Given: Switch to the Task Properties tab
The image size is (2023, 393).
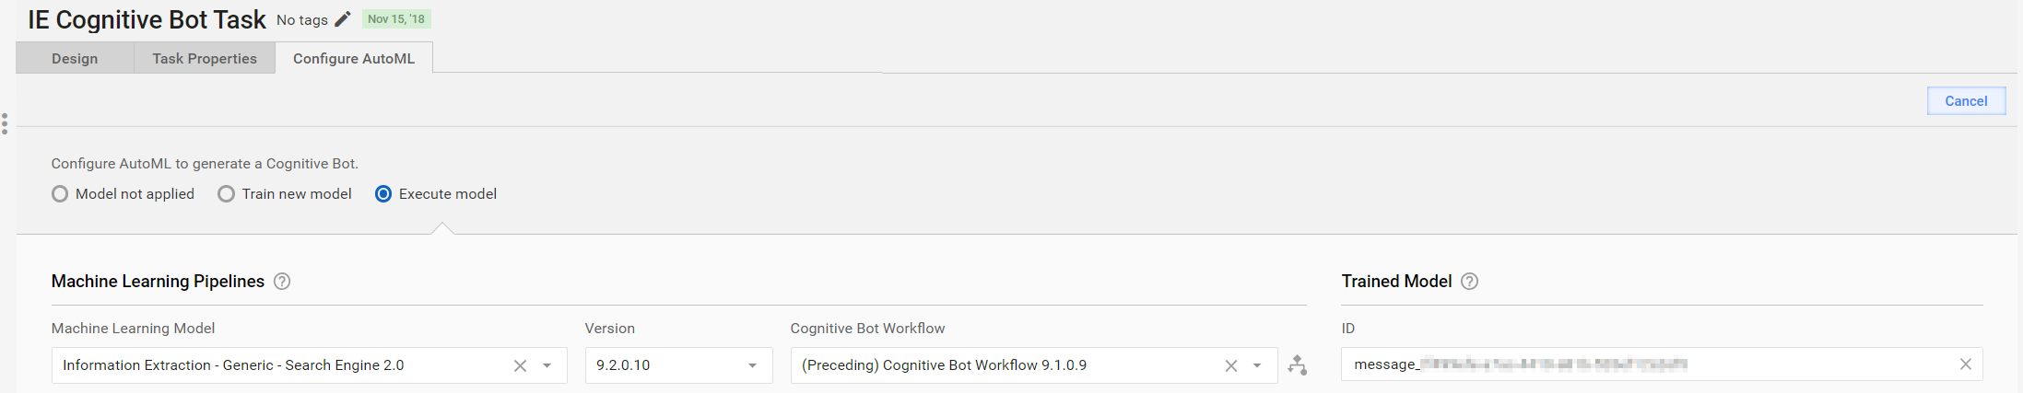Looking at the screenshot, I should (x=205, y=58).
